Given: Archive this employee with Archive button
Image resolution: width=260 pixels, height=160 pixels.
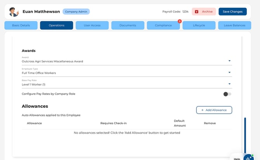Looking at the screenshot, I should (204, 12).
